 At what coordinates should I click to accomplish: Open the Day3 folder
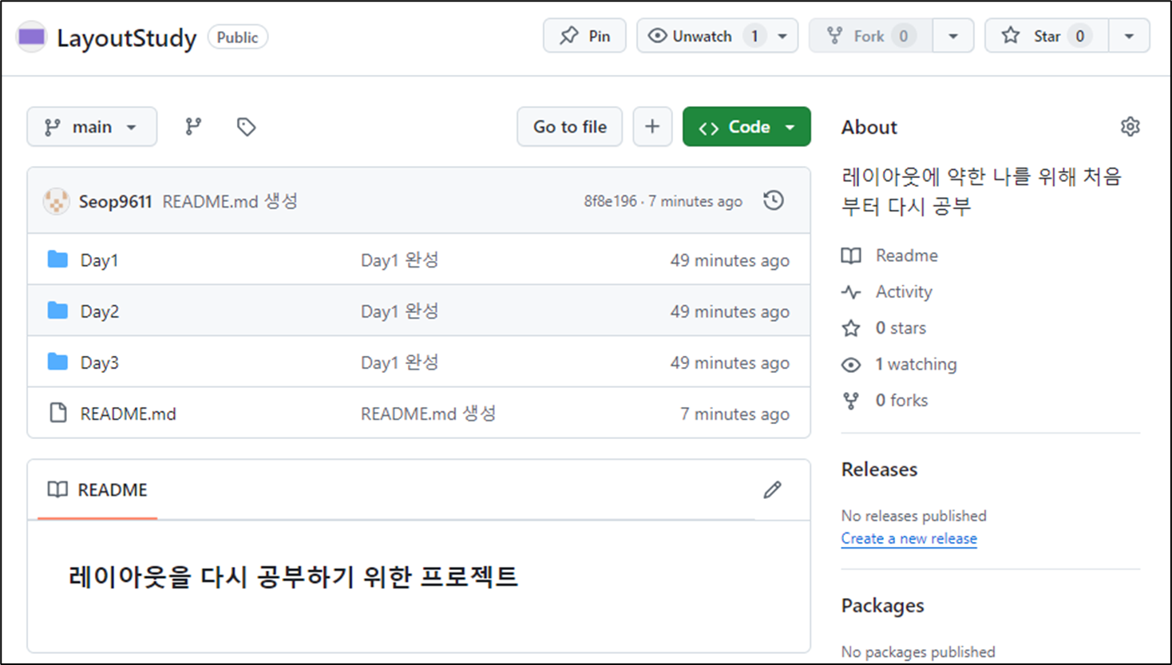100,362
